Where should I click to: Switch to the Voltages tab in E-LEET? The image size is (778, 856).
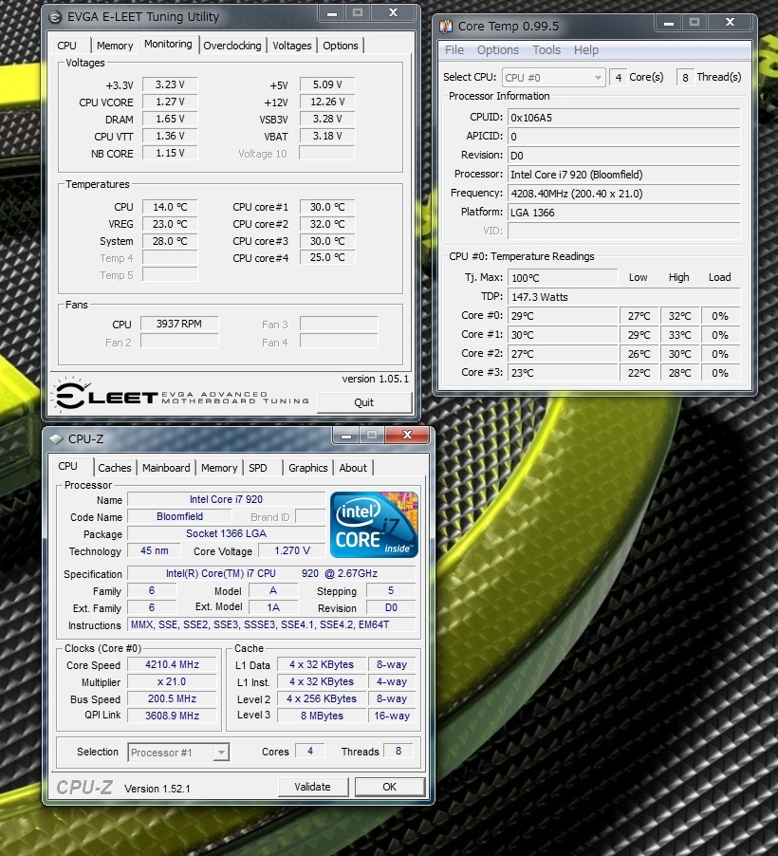pos(292,46)
